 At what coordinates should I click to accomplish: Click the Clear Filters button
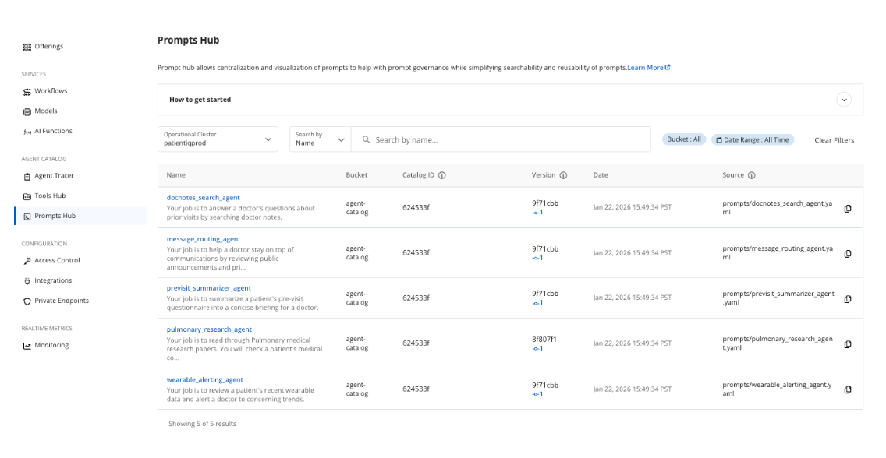point(834,140)
